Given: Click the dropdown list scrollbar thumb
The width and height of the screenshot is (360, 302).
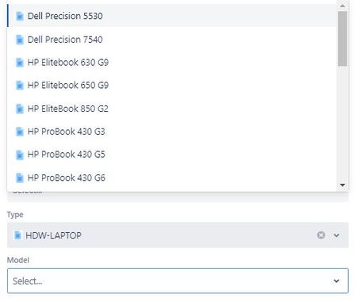Looking at the screenshot, I should coord(343,39).
